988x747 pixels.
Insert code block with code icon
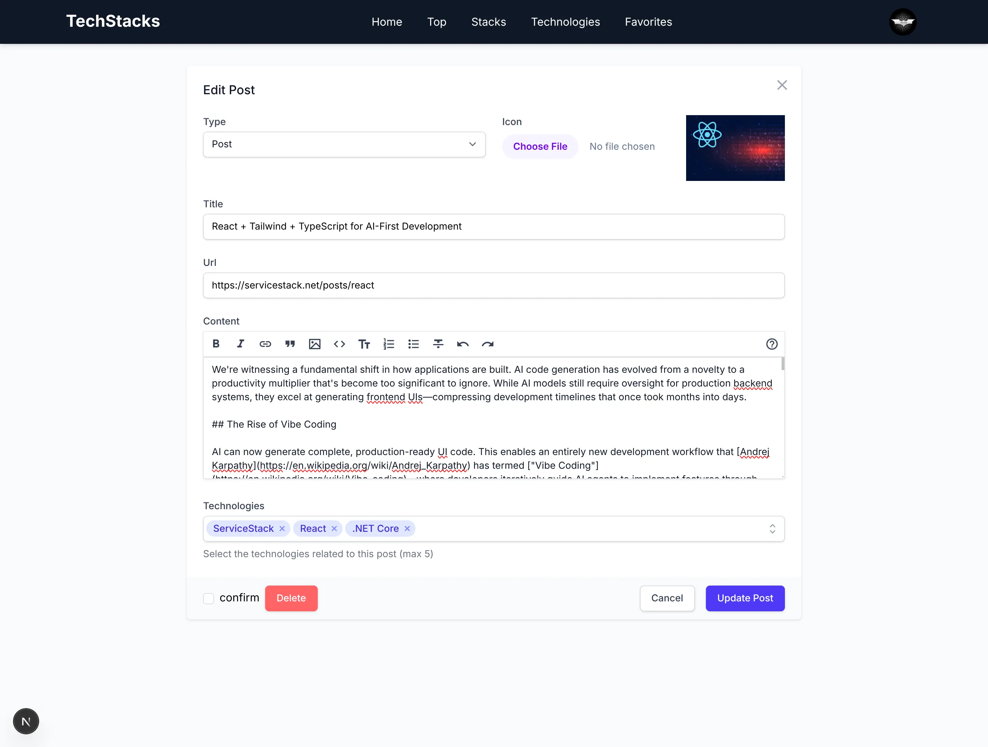coord(340,344)
